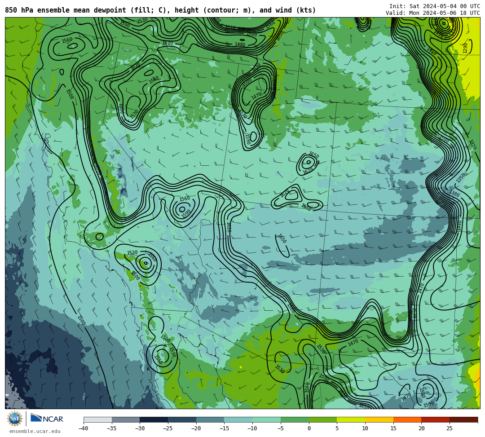
Task: Click the 15 to 20 orange swatch
Action: click(x=407, y=419)
